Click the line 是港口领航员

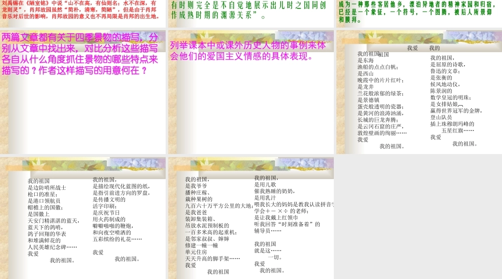pos(44,201)
